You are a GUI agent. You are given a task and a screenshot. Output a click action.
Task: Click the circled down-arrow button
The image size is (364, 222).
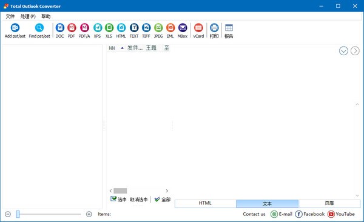point(343,50)
